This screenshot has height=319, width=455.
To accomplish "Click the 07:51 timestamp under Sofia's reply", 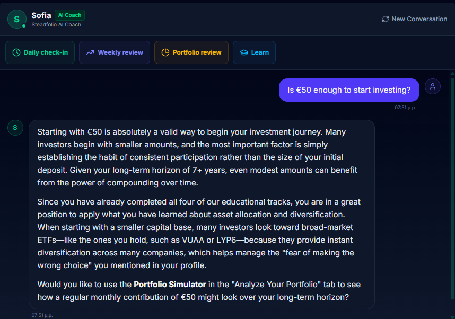I will coord(42,315).
